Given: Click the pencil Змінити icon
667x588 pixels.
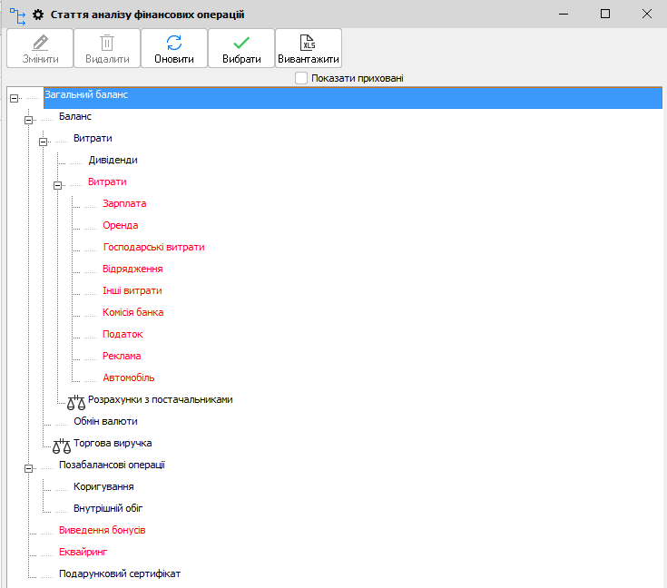Looking at the screenshot, I should [x=40, y=42].
